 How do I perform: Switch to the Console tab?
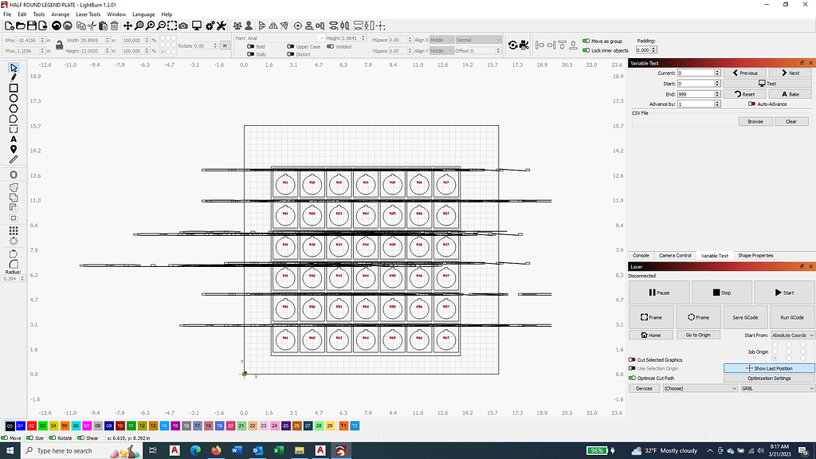click(x=641, y=256)
